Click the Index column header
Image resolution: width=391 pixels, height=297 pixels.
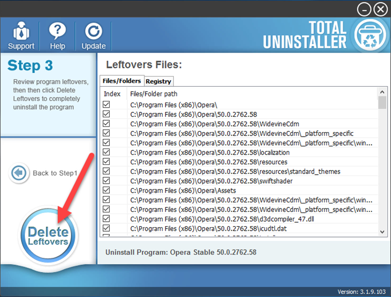pyautogui.click(x=112, y=94)
